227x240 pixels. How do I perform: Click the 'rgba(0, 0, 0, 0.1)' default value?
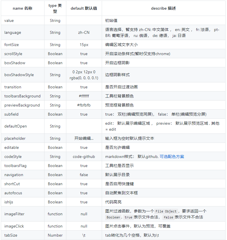(84, 78)
